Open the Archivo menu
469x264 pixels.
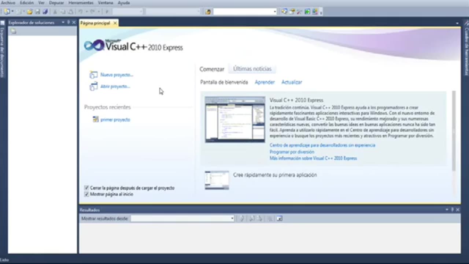(8, 3)
